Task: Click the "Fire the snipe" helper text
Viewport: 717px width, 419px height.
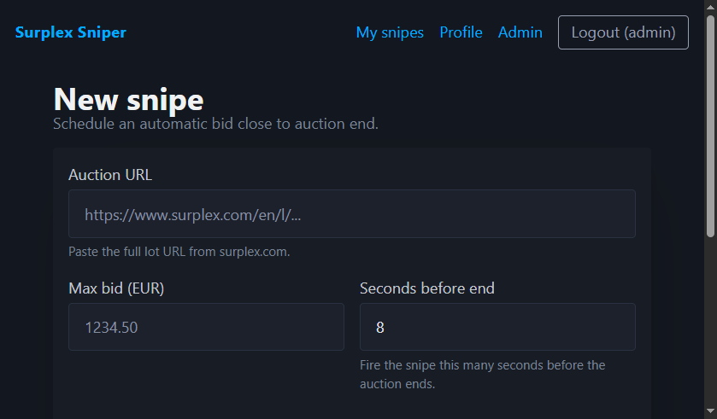Action: [482, 374]
